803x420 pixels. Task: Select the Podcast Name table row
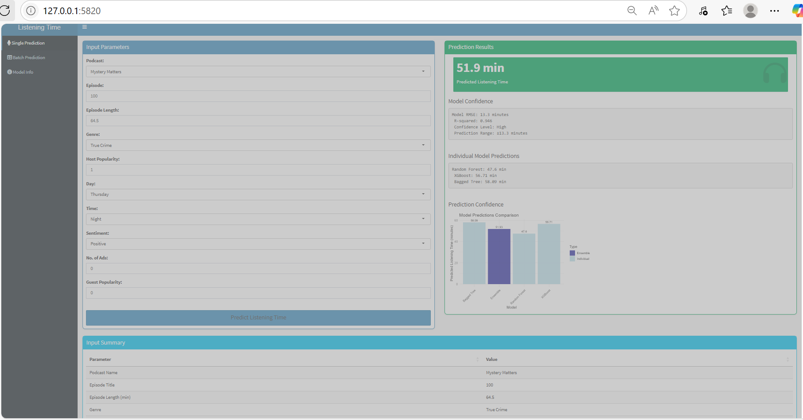[439, 373]
